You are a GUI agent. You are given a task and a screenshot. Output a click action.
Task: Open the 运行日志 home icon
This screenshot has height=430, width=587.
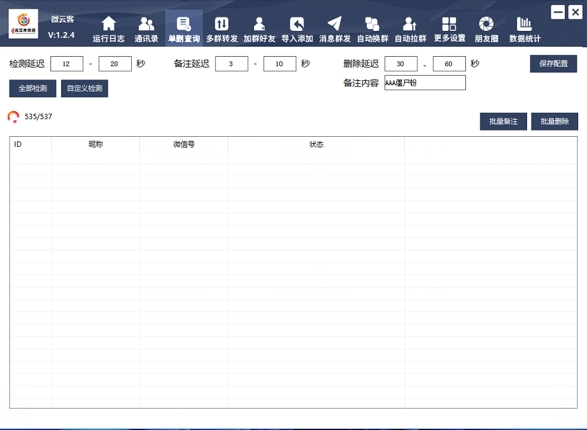[108, 24]
